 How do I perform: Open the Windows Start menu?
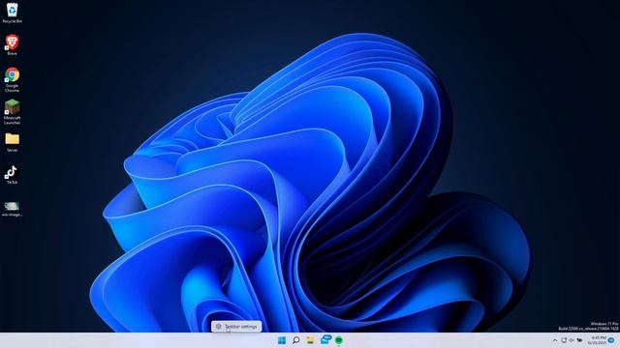pyautogui.click(x=282, y=340)
